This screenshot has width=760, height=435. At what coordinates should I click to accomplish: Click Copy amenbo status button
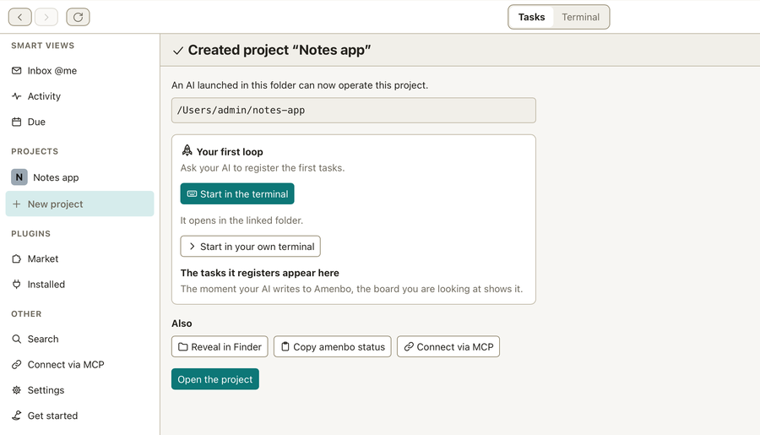[x=332, y=347]
